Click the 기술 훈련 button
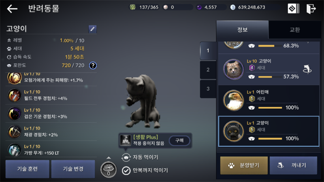Viewport: 324px width, 182px height. point(27,169)
